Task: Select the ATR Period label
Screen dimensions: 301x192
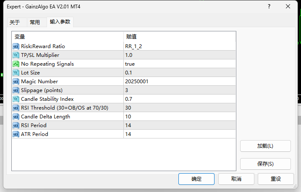Action: pyautogui.click(x=34, y=134)
